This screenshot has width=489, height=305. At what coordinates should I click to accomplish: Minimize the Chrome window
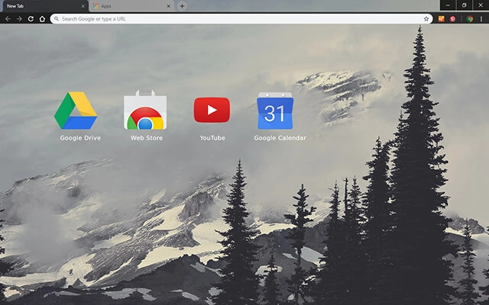coord(448,5)
